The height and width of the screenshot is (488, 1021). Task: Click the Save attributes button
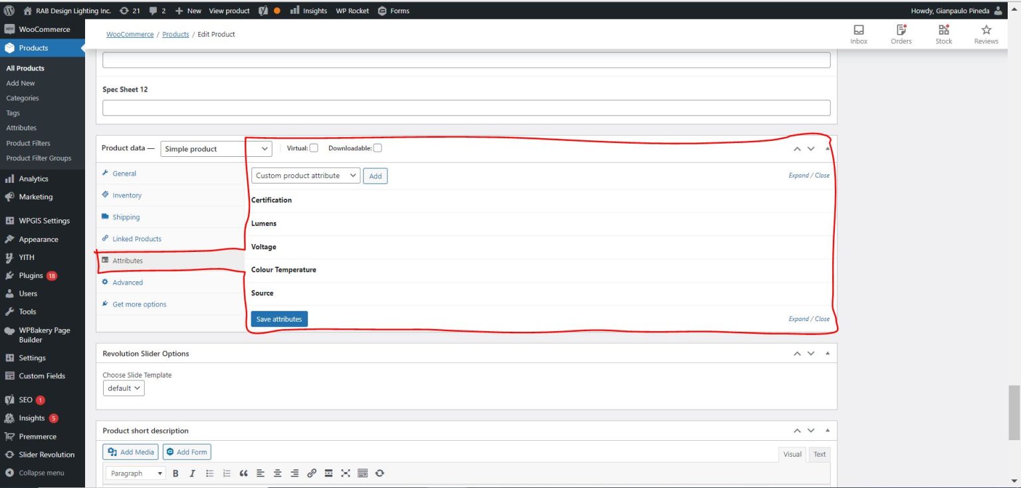coord(279,319)
